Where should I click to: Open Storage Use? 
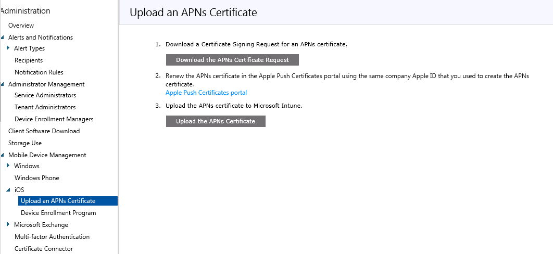click(25, 143)
